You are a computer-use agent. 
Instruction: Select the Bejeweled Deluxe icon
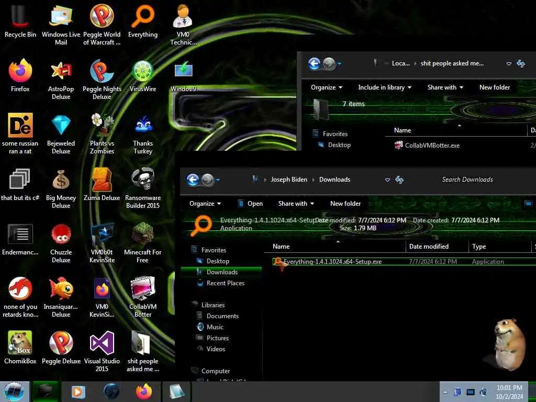click(x=61, y=133)
